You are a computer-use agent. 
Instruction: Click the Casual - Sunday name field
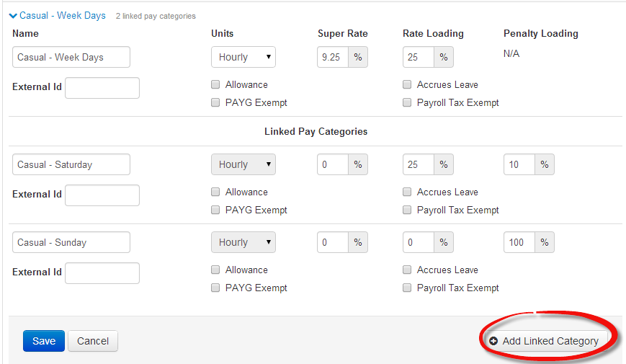click(71, 242)
